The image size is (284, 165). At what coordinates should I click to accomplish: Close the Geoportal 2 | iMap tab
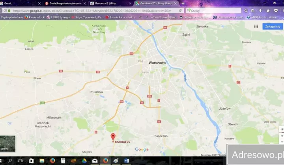point(130,4)
